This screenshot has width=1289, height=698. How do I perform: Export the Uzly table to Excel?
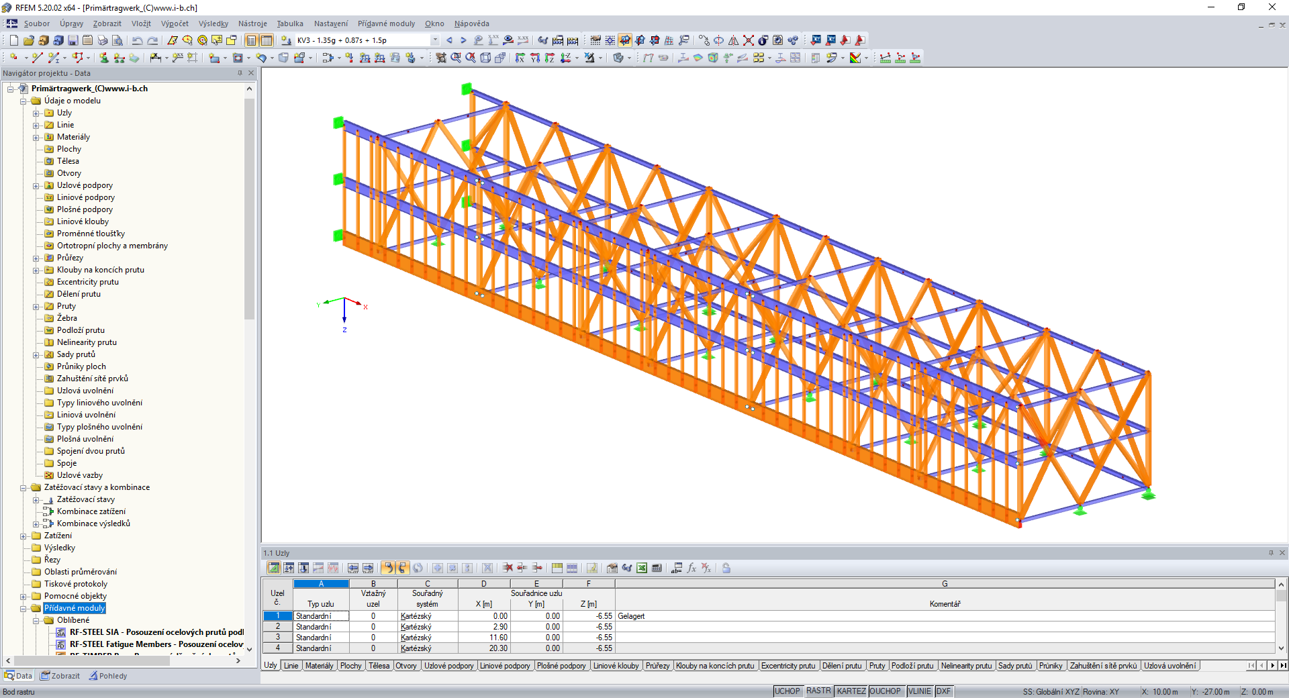642,568
